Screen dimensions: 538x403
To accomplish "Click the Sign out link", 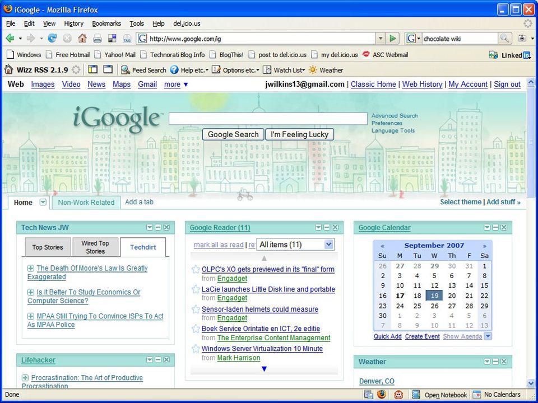I will pos(507,85).
